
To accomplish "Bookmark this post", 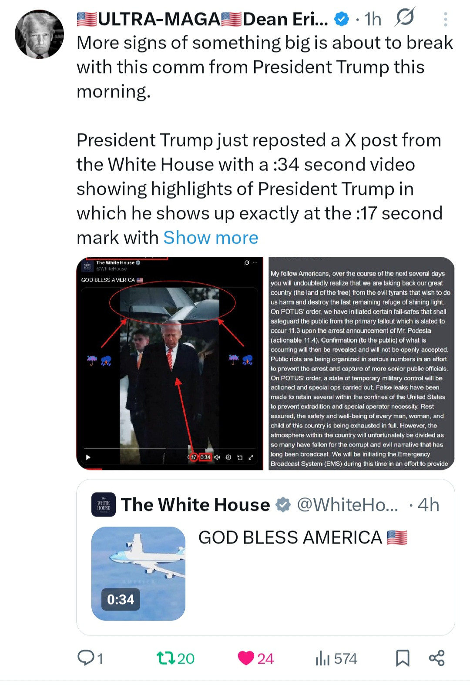I will [403, 658].
